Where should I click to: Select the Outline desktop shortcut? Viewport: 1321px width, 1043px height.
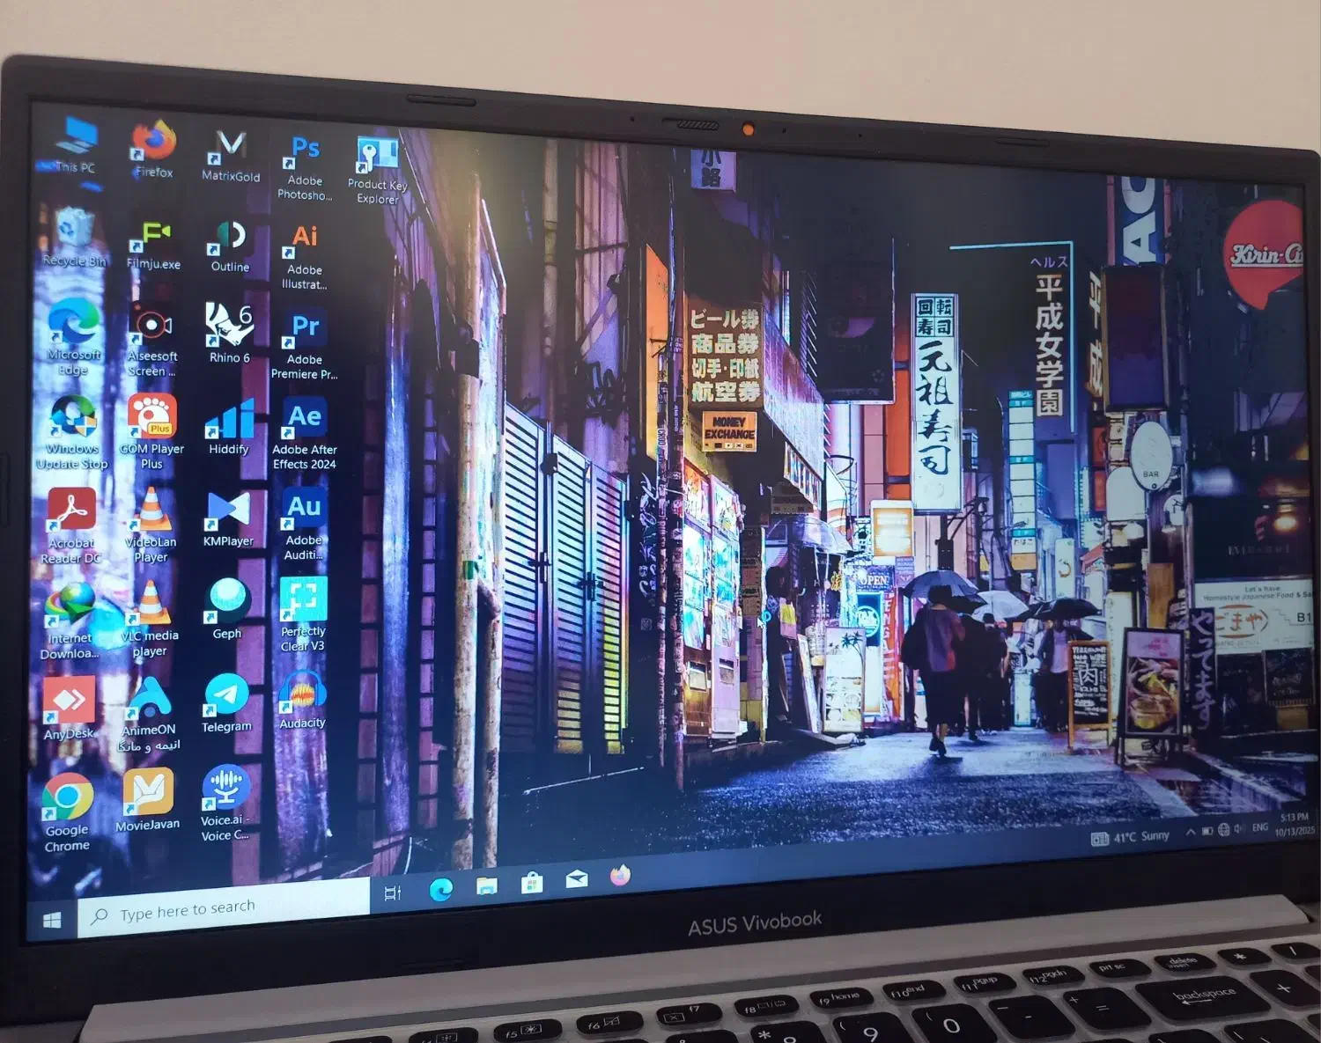[x=230, y=246]
